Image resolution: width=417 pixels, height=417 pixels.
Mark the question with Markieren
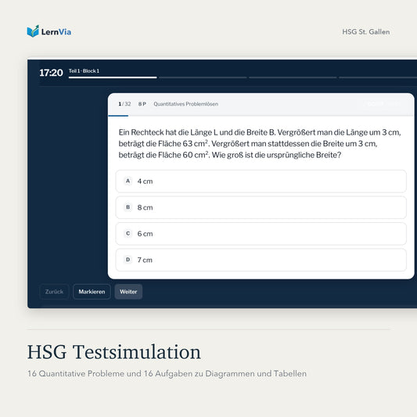tap(92, 292)
